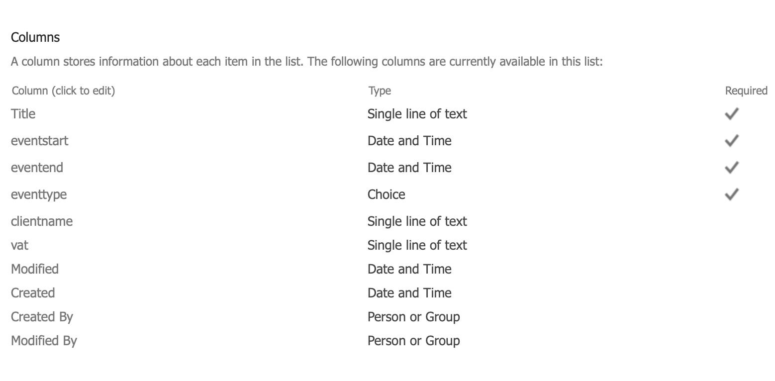775x381 pixels.
Task: Open the Title column settings
Action: (23, 114)
